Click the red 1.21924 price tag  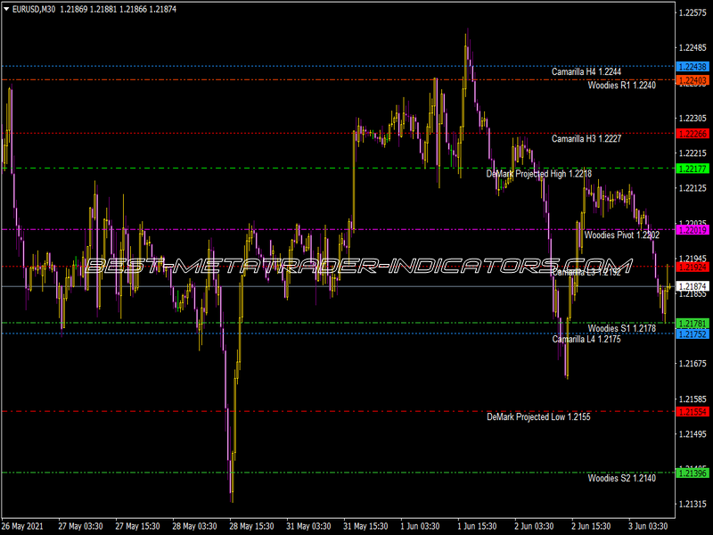[x=693, y=267]
